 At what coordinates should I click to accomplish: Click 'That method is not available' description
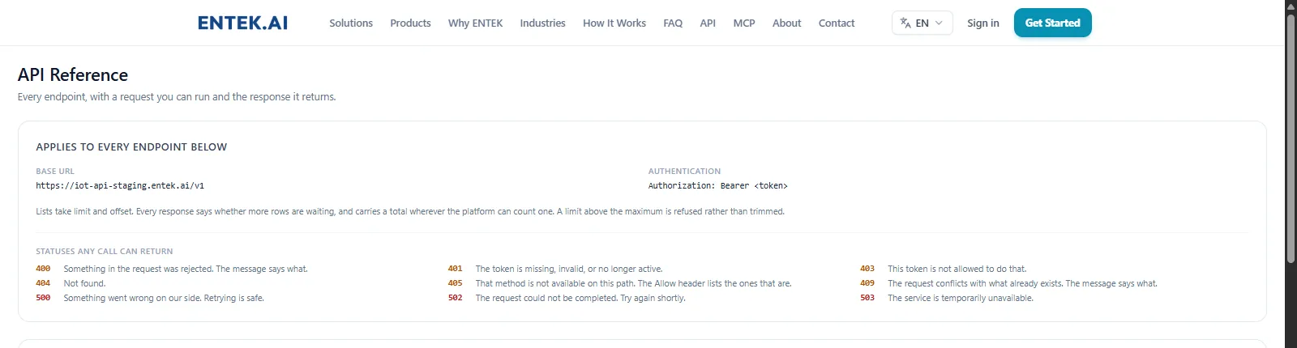[x=633, y=283]
